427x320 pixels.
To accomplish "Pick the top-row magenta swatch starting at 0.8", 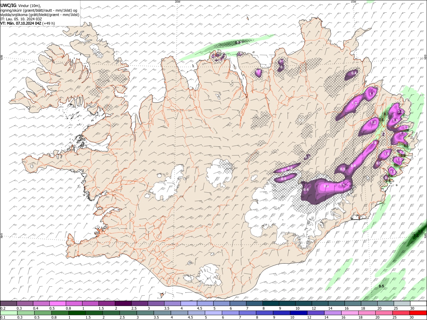I will (74, 304).
